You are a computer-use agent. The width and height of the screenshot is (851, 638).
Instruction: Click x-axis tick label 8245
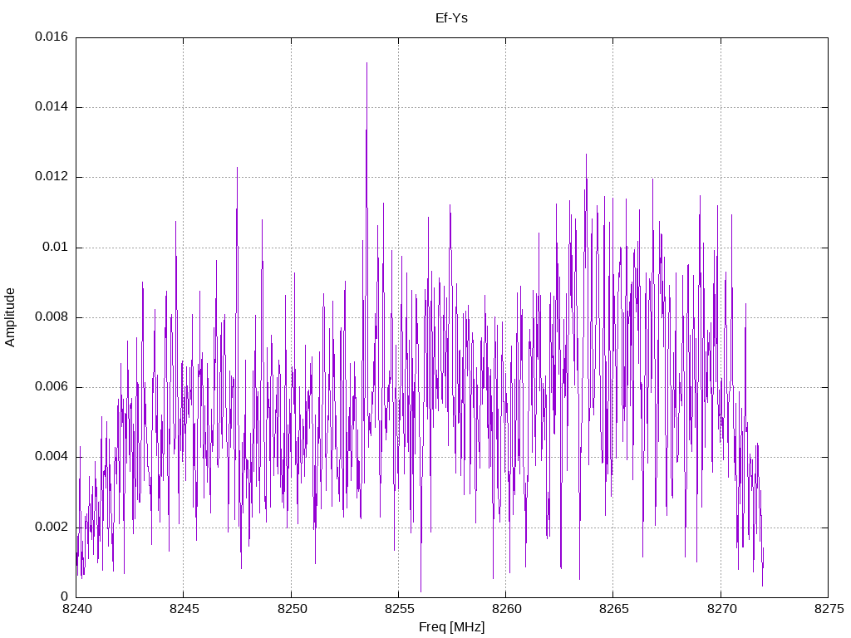pyautogui.click(x=184, y=609)
